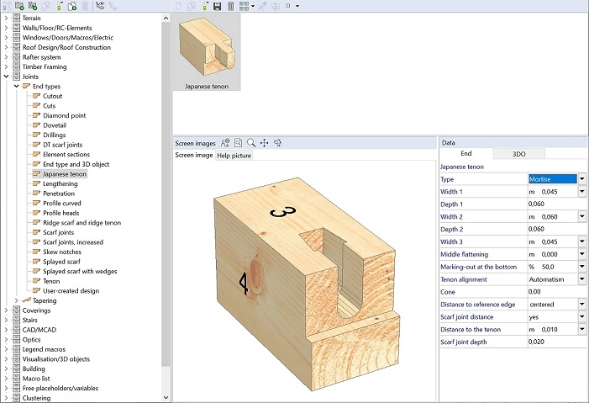The image size is (589, 403).
Task: Click the small rectangle view icon in top toolbar
Action: click(x=288, y=6)
